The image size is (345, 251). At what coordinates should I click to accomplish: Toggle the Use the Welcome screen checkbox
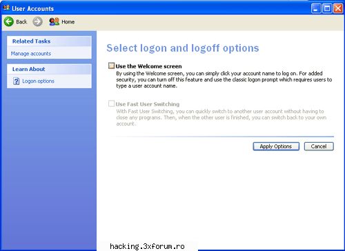pyautogui.click(x=111, y=66)
